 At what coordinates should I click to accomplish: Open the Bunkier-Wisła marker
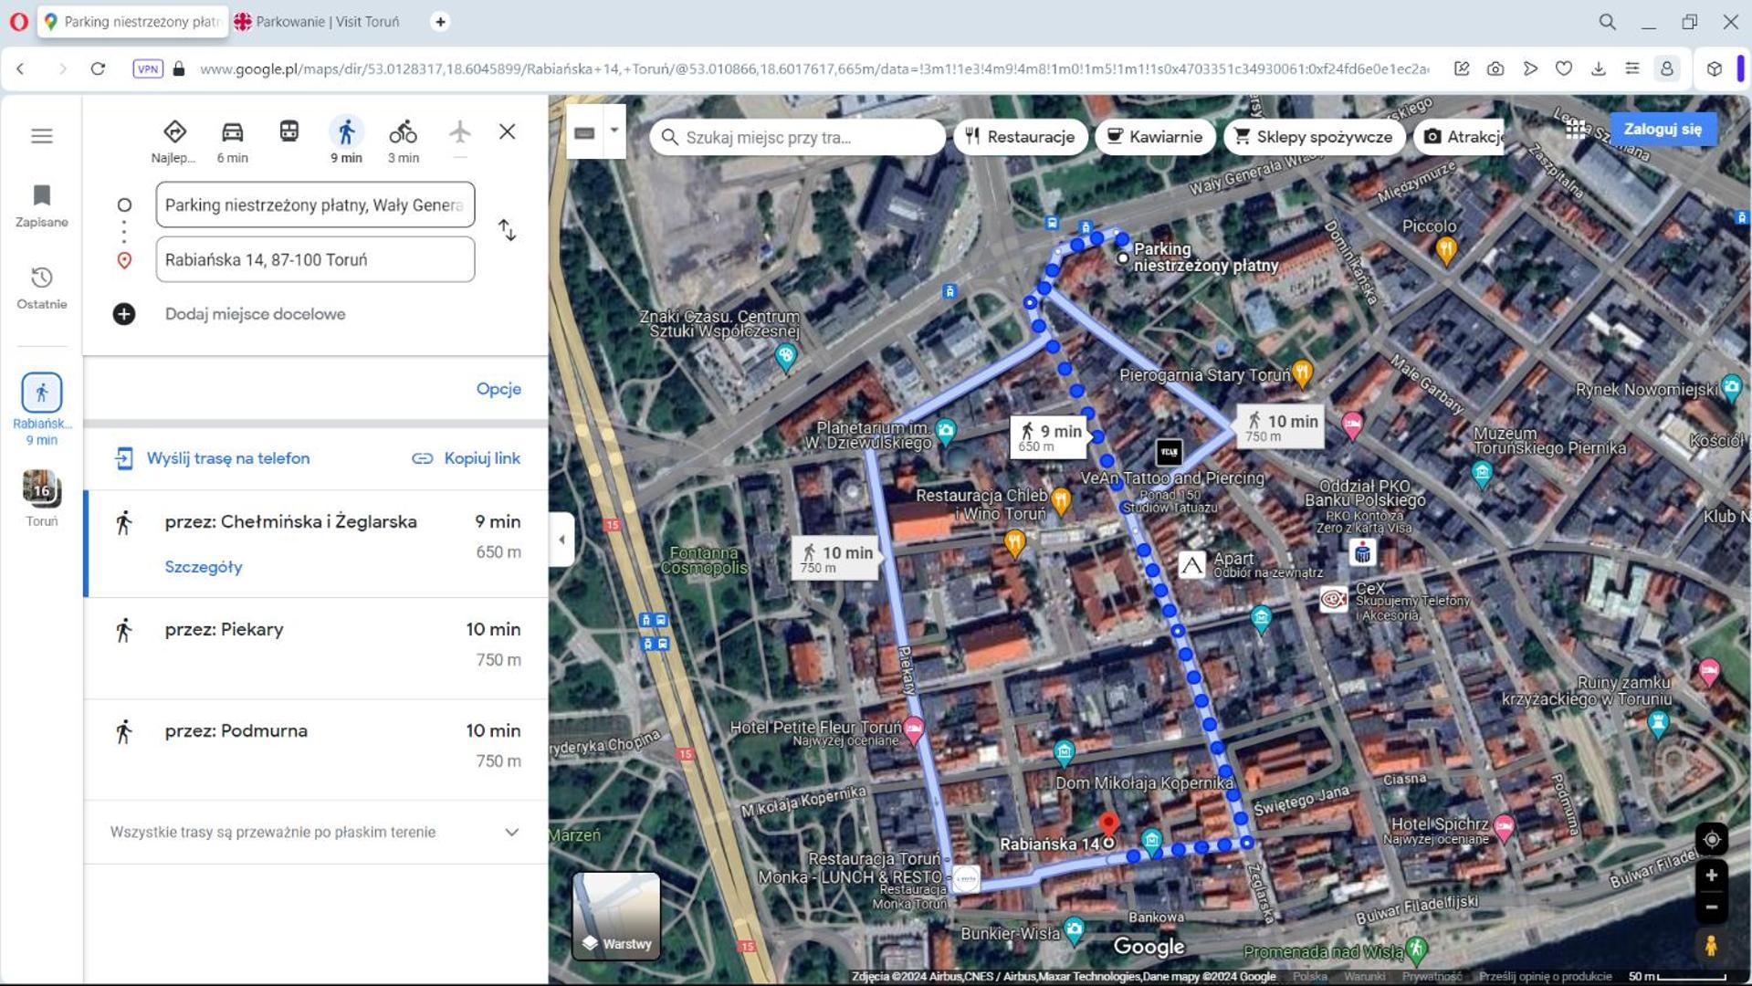pos(1075,930)
